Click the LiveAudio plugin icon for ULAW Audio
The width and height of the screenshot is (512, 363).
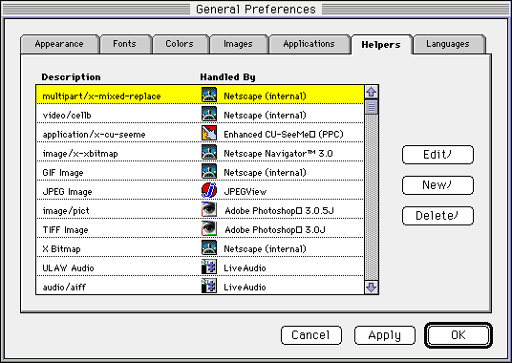[209, 267]
